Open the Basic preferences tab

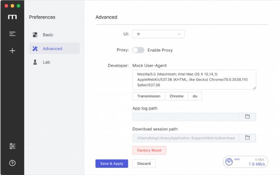pyautogui.click(x=48, y=35)
